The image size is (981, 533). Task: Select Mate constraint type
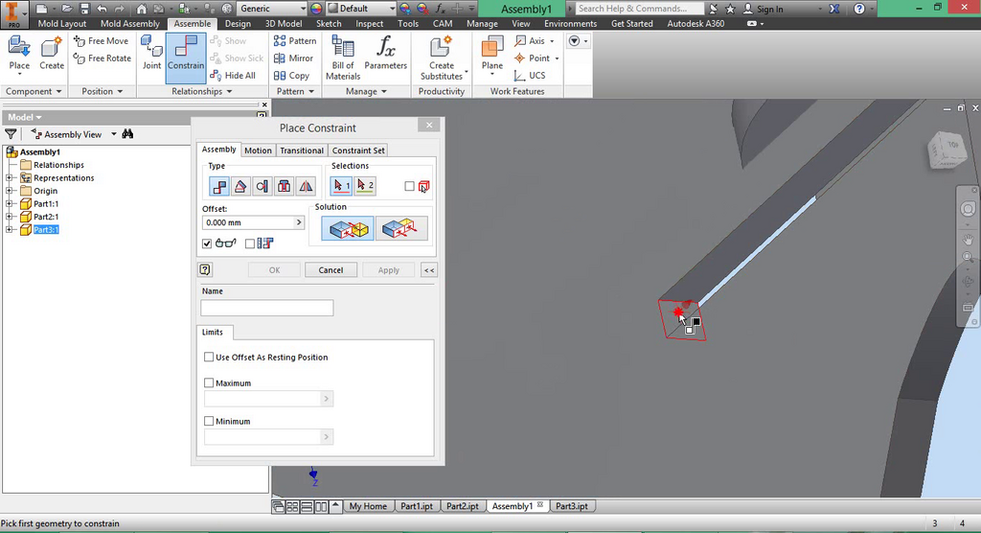(x=219, y=186)
